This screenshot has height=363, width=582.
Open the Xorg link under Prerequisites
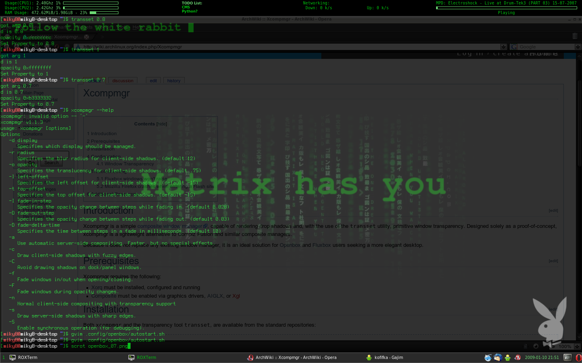click(x=97, y=288)
